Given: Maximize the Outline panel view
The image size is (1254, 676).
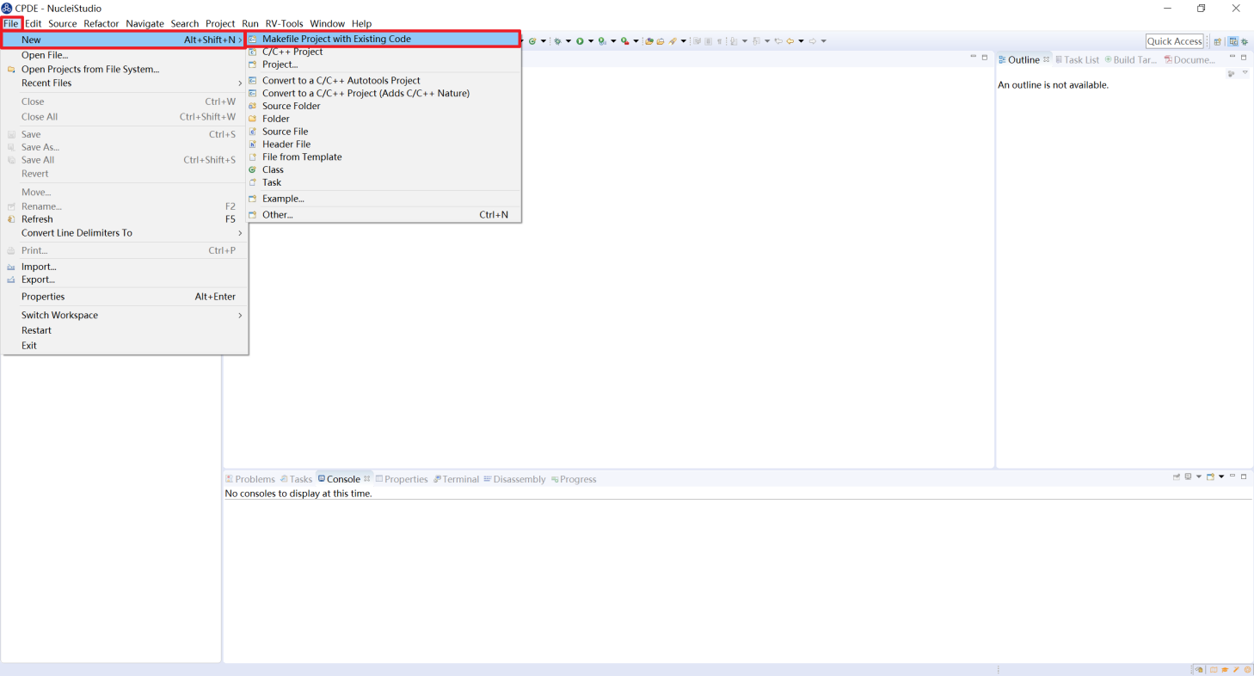Looking at the screenshot, I should click(x=1244, y=57).
